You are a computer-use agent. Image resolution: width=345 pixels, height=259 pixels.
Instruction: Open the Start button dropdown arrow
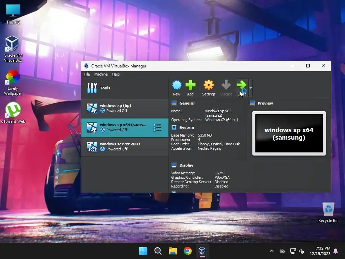point(251,88)
